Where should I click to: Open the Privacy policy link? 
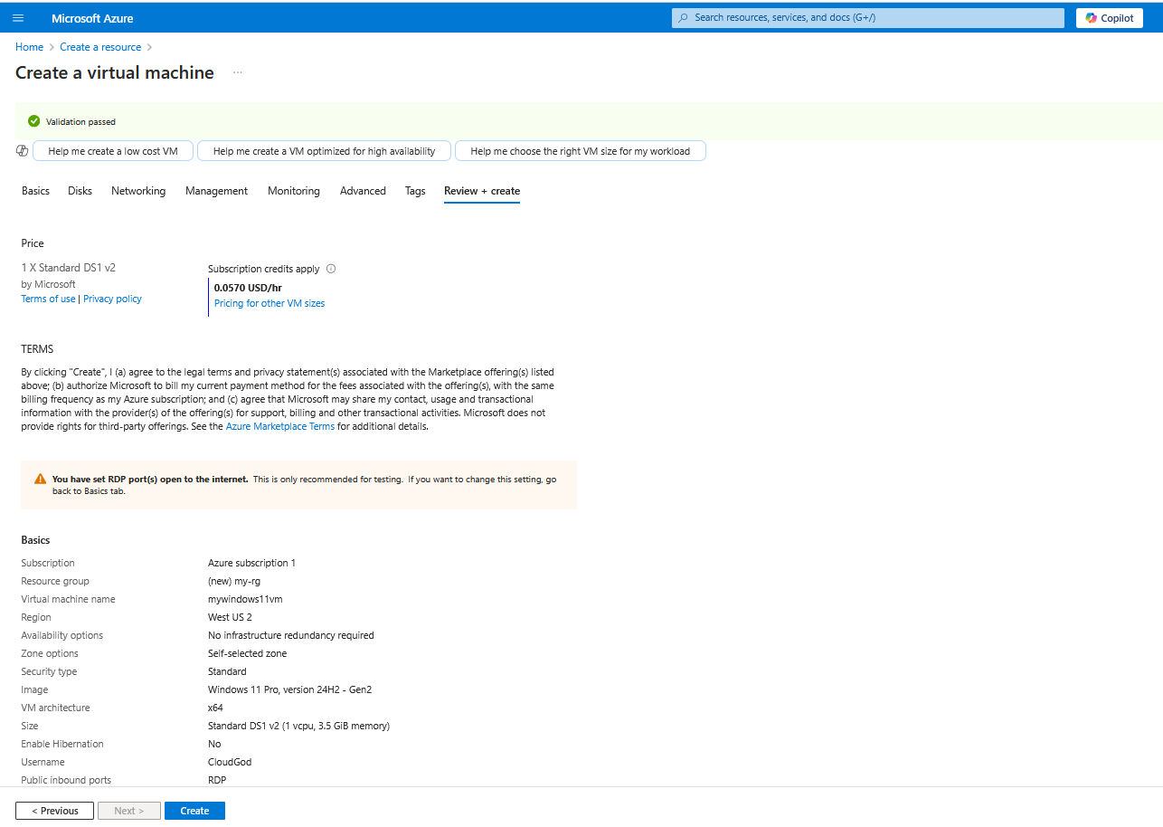pos(112,299)
